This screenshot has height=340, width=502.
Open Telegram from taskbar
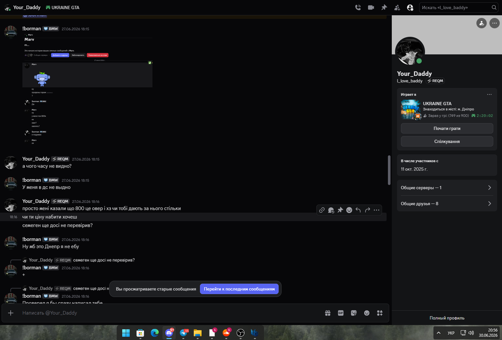pyautogui.click(x=183, y=333)
